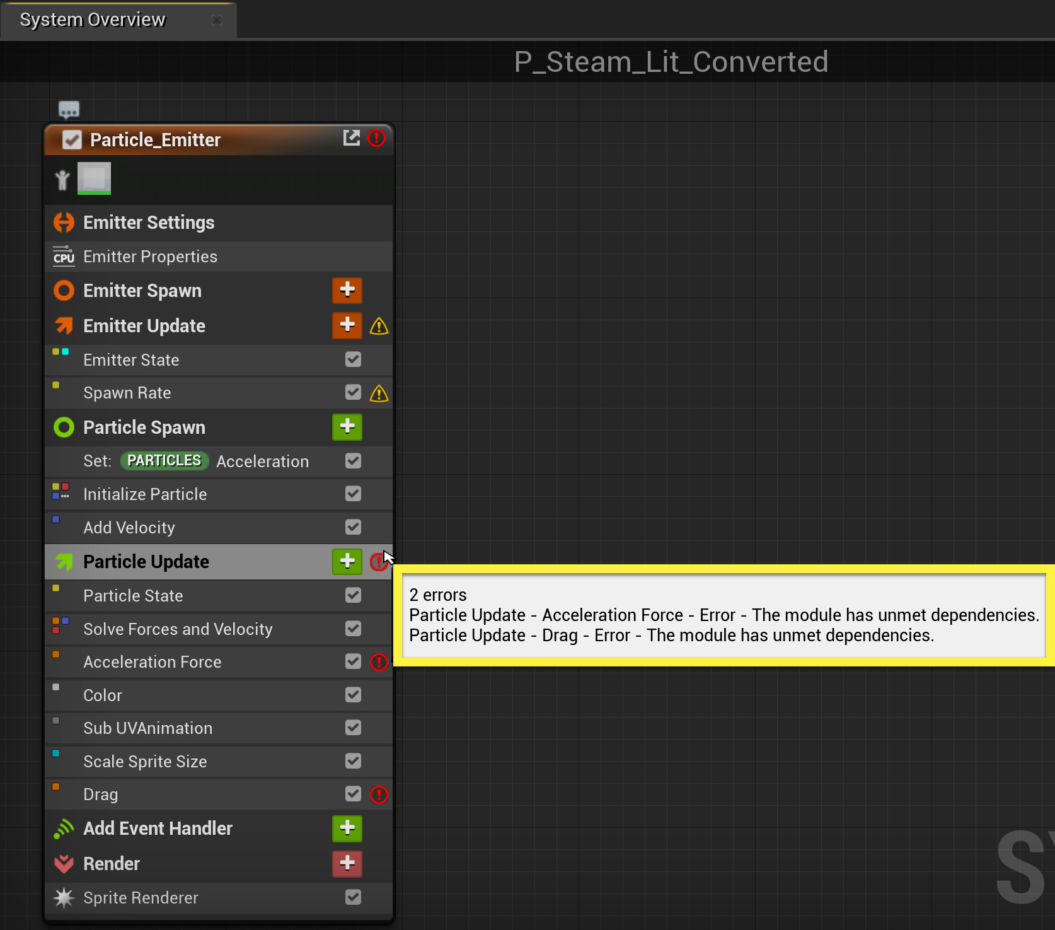
Task: Disable the Acceleration Force module
Action: 353,661
